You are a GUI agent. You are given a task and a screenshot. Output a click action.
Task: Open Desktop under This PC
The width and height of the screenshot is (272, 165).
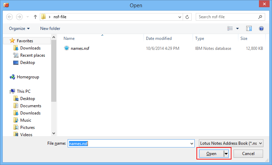click(27, 99)
